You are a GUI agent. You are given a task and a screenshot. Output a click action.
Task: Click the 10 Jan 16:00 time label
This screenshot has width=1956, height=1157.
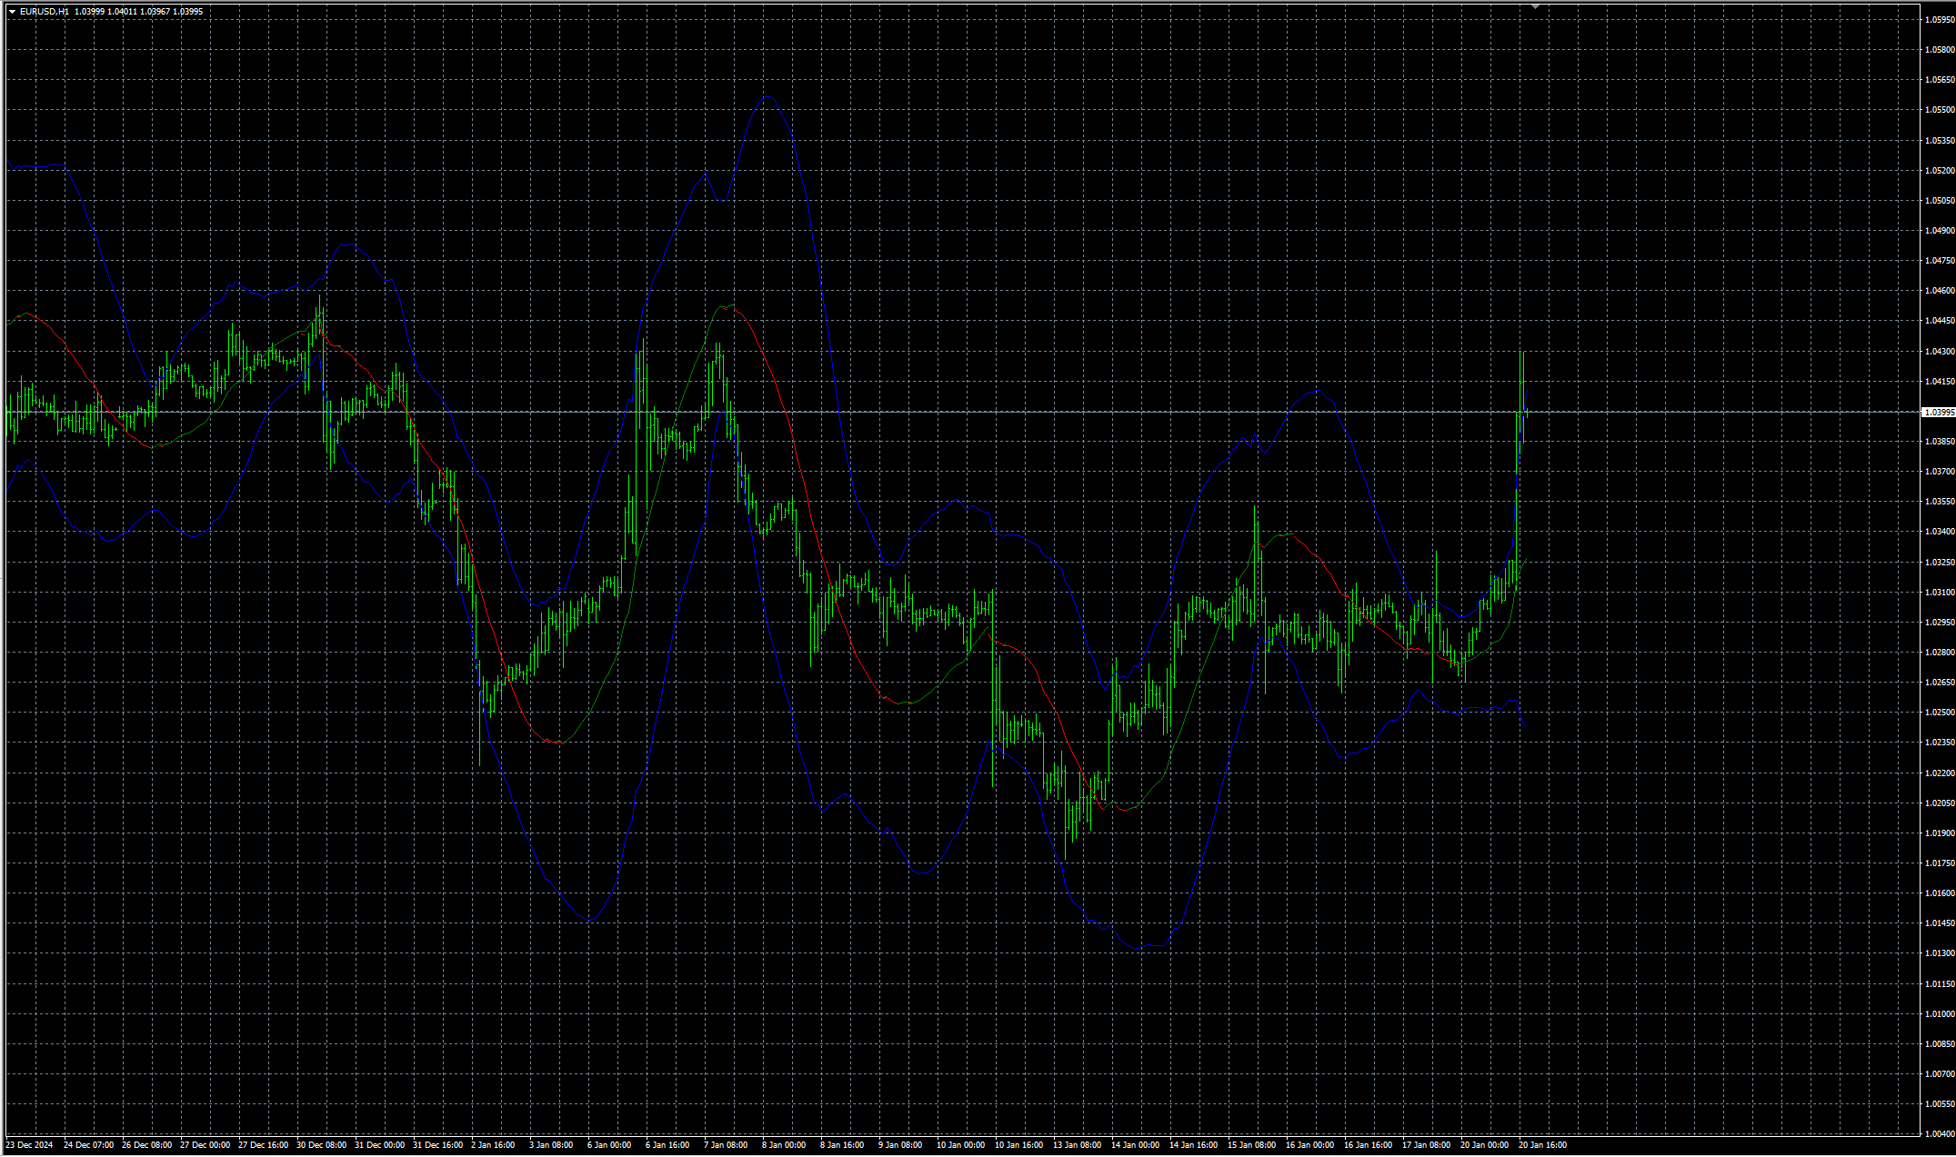(x=1019, y=1145)
